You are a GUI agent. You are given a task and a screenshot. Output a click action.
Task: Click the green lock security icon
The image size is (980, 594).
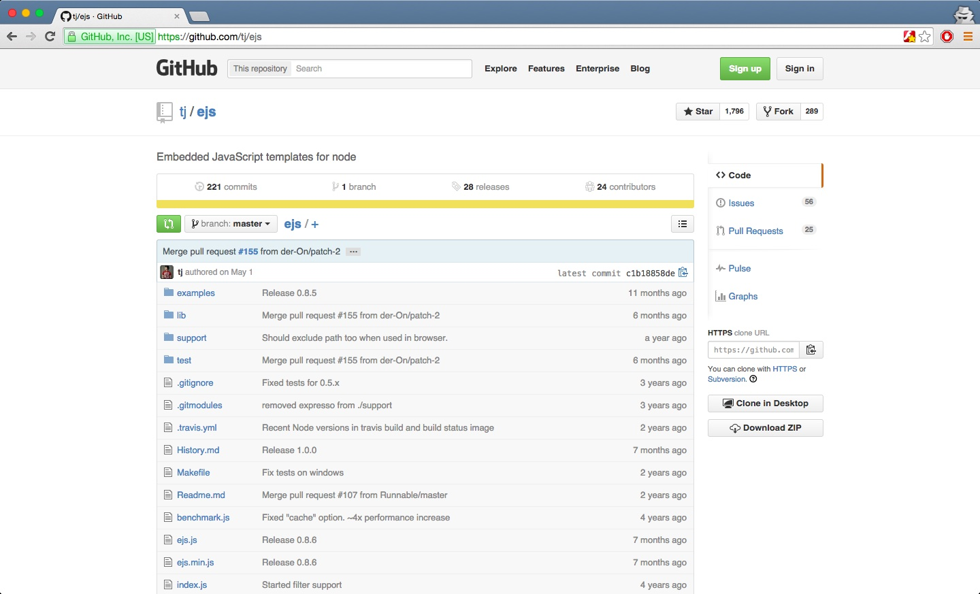click(x=71, y=37)
